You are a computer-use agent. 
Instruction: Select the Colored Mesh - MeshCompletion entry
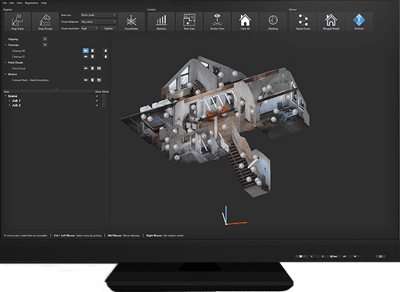point(30,80)
